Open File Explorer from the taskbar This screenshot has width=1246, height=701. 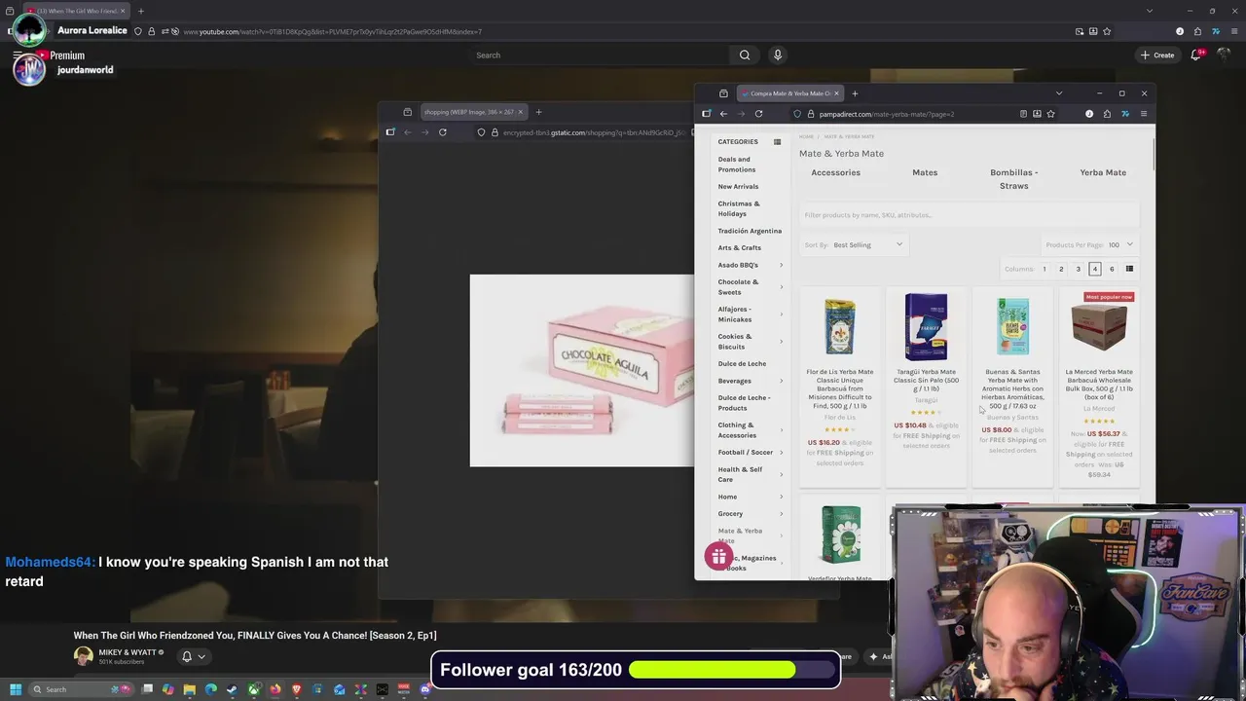(190, 689)
